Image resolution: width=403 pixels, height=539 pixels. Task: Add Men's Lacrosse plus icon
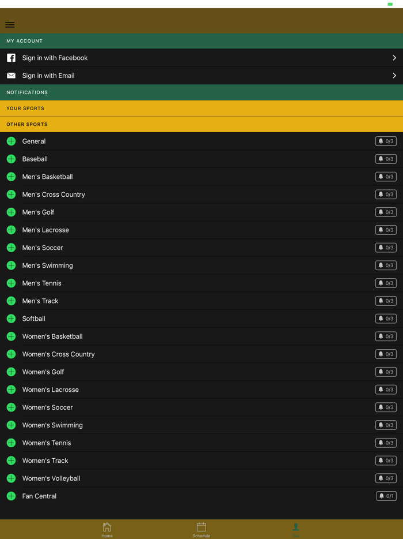point(12,230)
